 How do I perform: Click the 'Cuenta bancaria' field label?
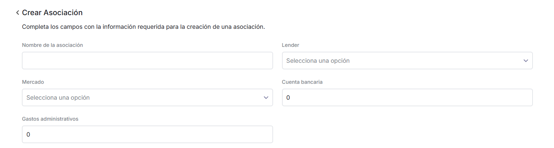point(302,82)
